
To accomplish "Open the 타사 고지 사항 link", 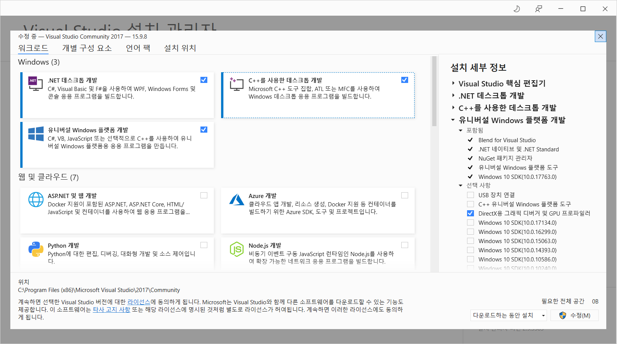I will click(x=112, y=310).
